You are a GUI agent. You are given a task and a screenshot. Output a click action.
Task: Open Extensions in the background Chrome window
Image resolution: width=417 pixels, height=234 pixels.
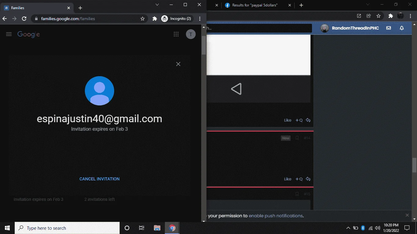390,16
